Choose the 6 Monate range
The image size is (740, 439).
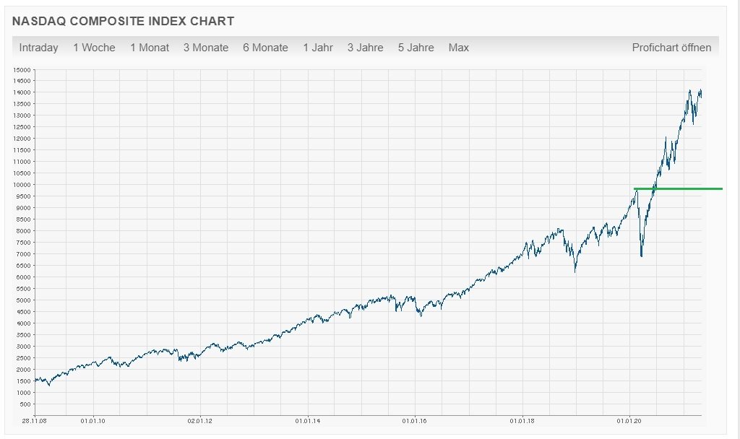point(266,48)
